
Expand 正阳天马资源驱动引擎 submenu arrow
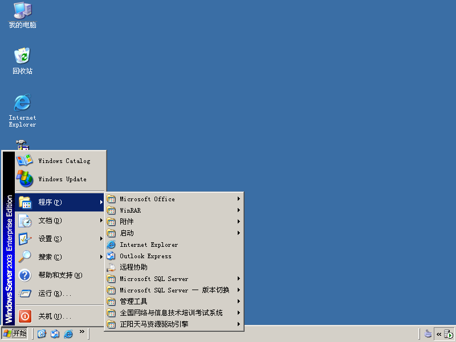coord(238,324)
